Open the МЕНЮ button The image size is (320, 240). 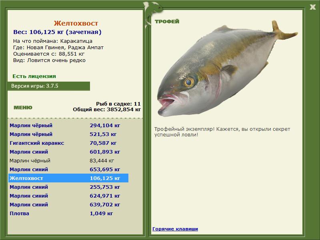[x=23, y=108]
